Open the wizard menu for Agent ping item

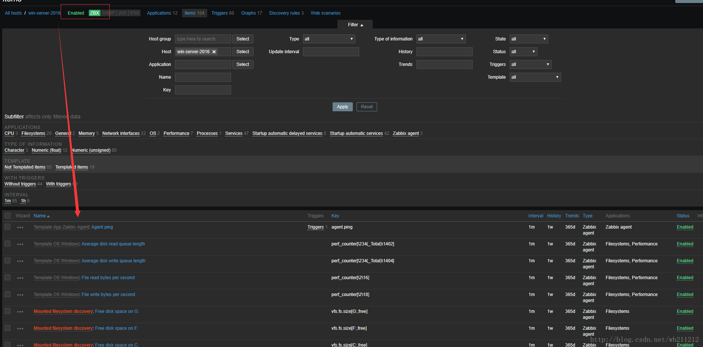coord(20,227)
